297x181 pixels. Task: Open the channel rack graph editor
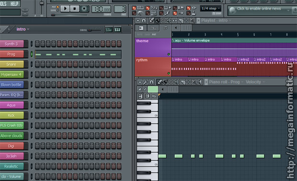pyautogui.click(x=109, y=30)
